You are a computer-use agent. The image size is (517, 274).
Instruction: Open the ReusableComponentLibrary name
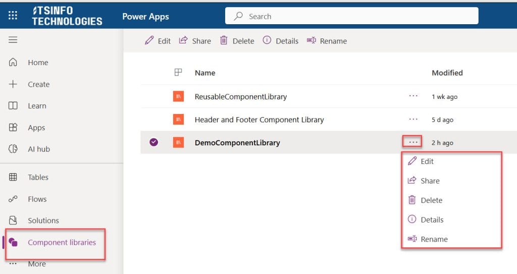point(241,96)
